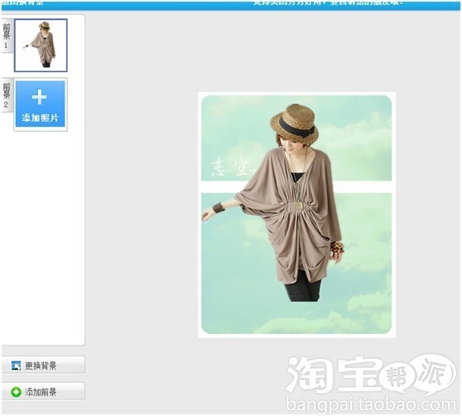Click the white plus icon in the add-photo tile
Image resolution: width=462 pixels, height=416 pixels.
[x=39, y=97]
